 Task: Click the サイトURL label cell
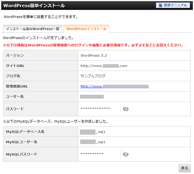click(41, 66)
